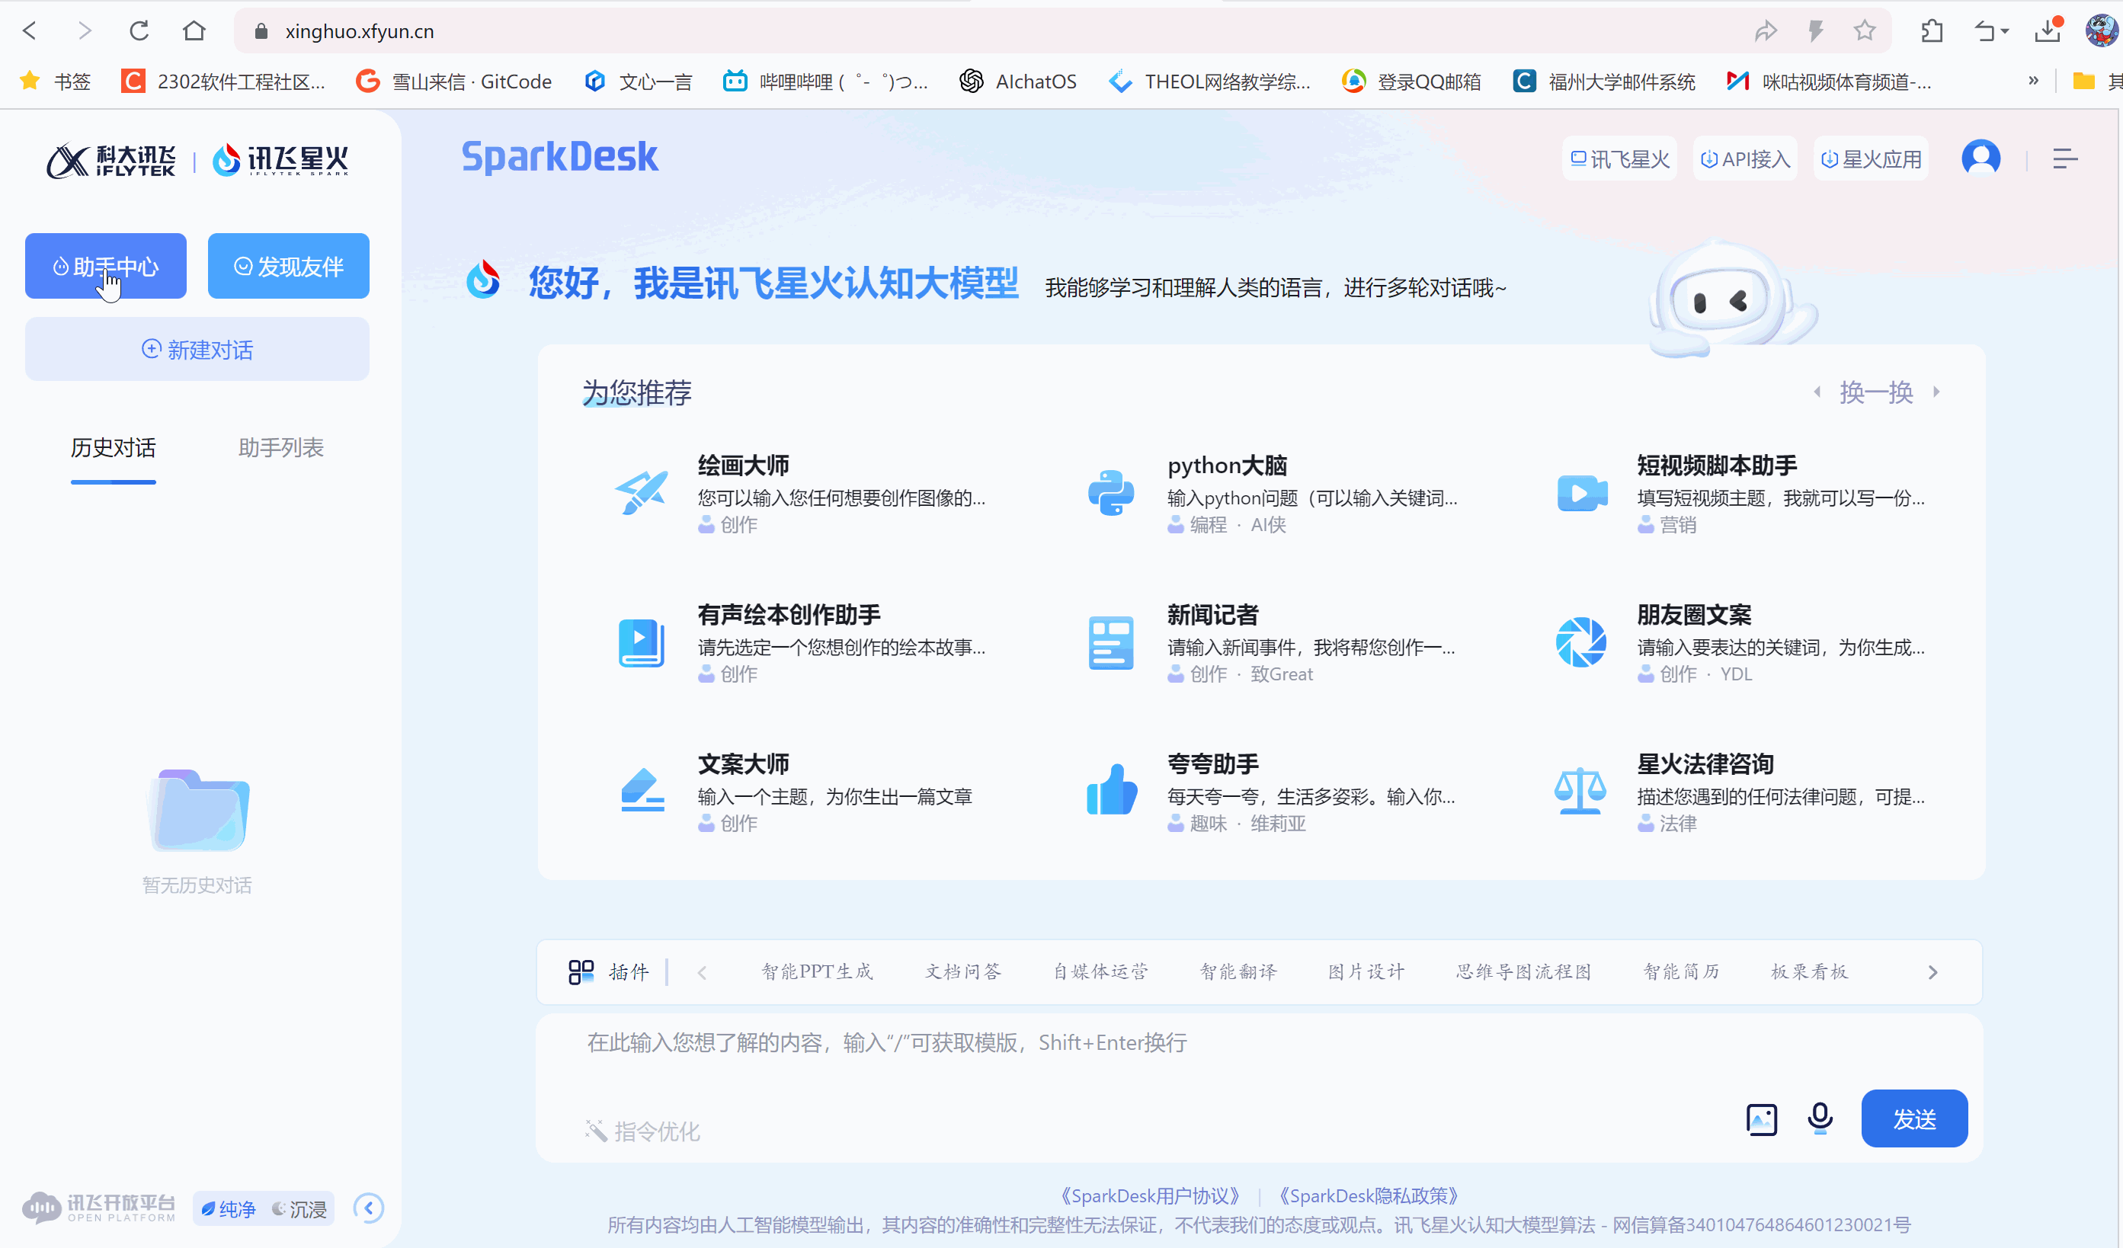Open the undo history dropdown arrow in browser toolbar
This screenshot has width=2123, height=1248.
(x=2005, y=32)
